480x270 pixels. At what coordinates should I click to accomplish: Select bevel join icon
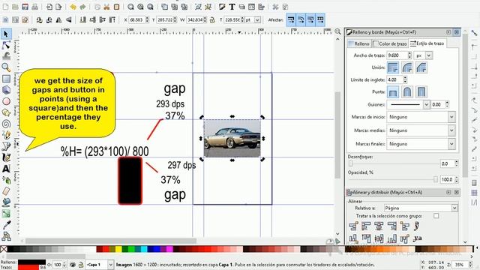click(x=421, y=67)
